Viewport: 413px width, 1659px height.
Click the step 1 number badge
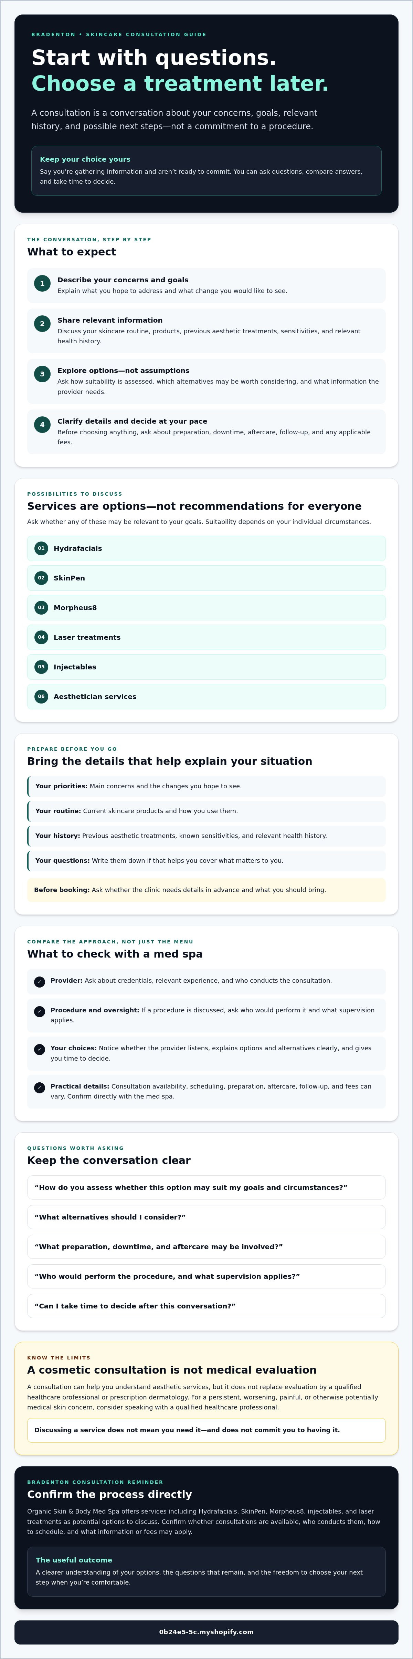click(x=42, y=283)
